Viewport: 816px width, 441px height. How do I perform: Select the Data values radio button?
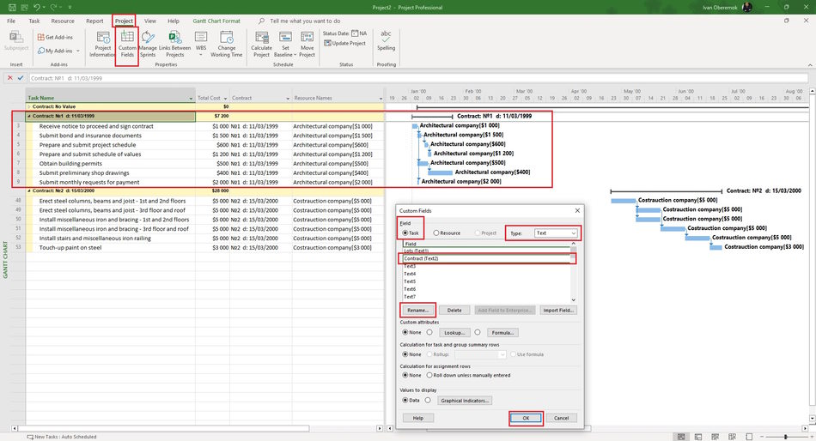(x=405, y=401)
